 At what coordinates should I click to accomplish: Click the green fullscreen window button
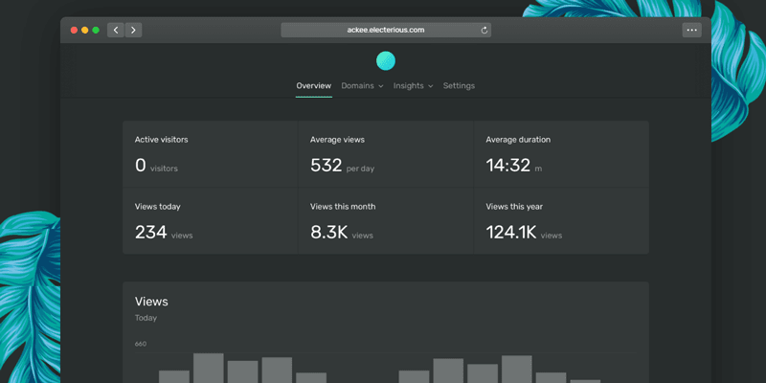point(96,30)
